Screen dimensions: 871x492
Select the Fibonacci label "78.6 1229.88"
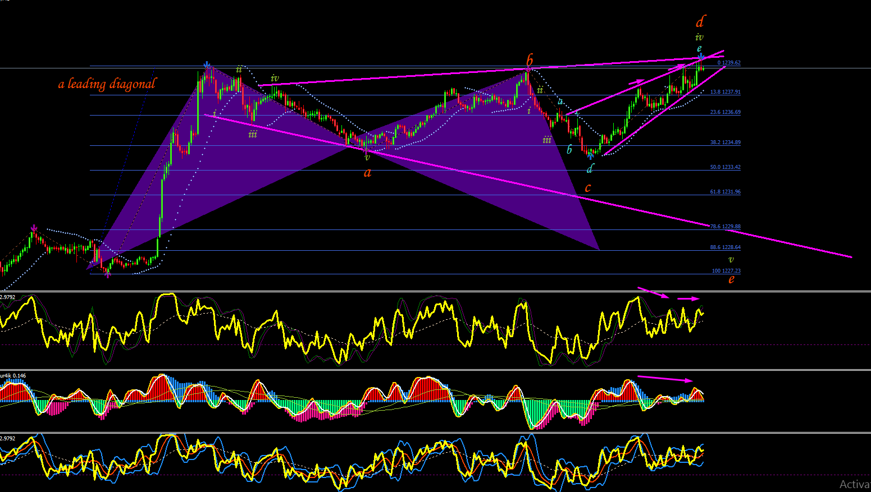coord(726,227)
